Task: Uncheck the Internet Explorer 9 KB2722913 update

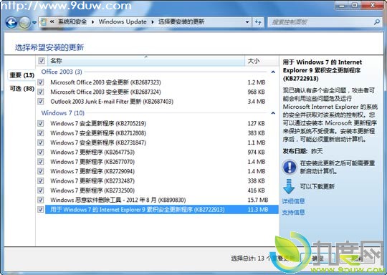Action: 41,210
